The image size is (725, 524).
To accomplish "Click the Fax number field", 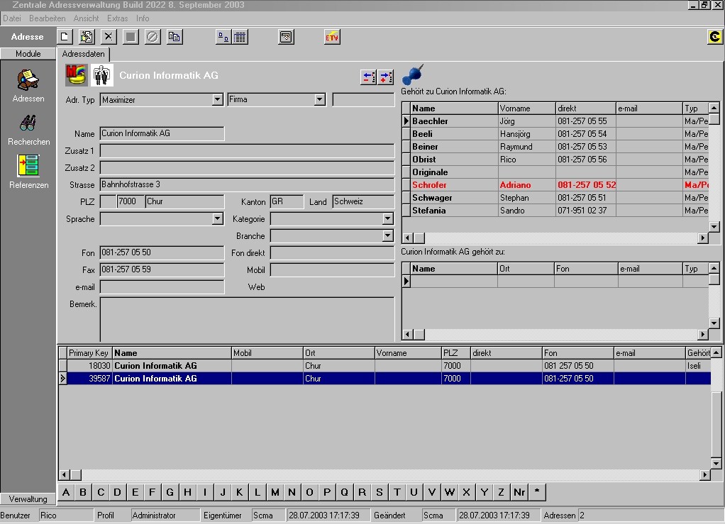I will pyautogui.click(x=162, y=270).
